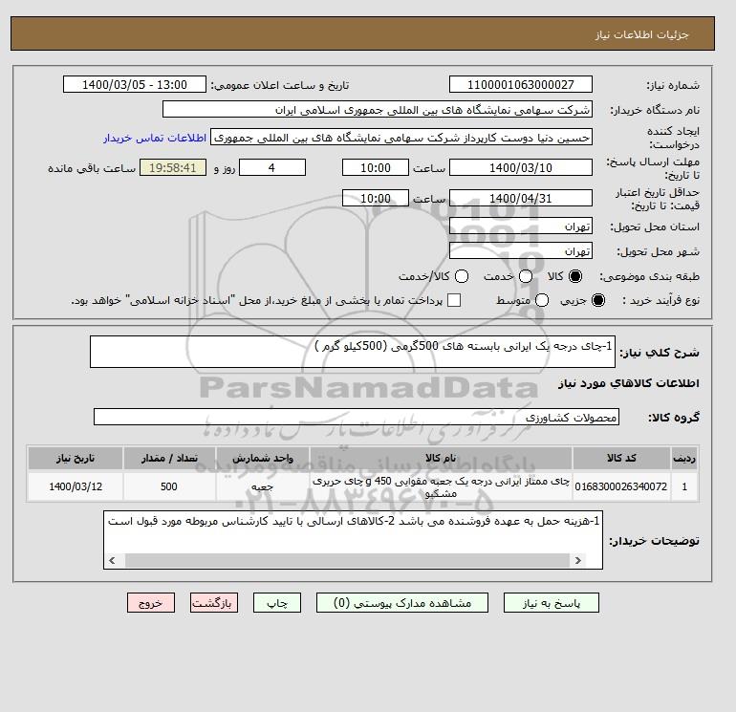Select the جزیی purchase type radio
This screenshot has width=736, height=712.
(598, 300)
